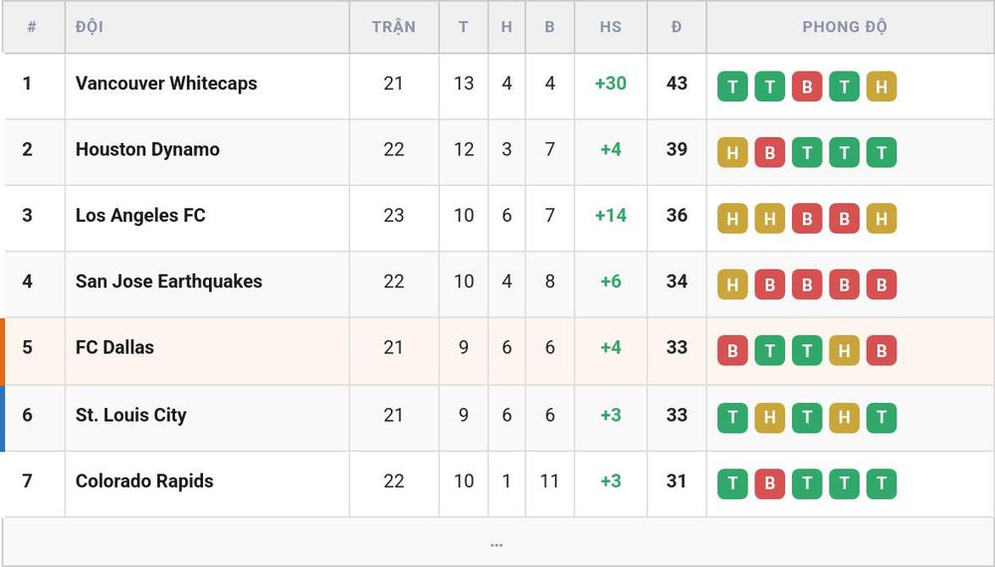Click the red B badge in Houston Dynamo row
This screenshot has height=567, width=995.
(x=770, y=152)
